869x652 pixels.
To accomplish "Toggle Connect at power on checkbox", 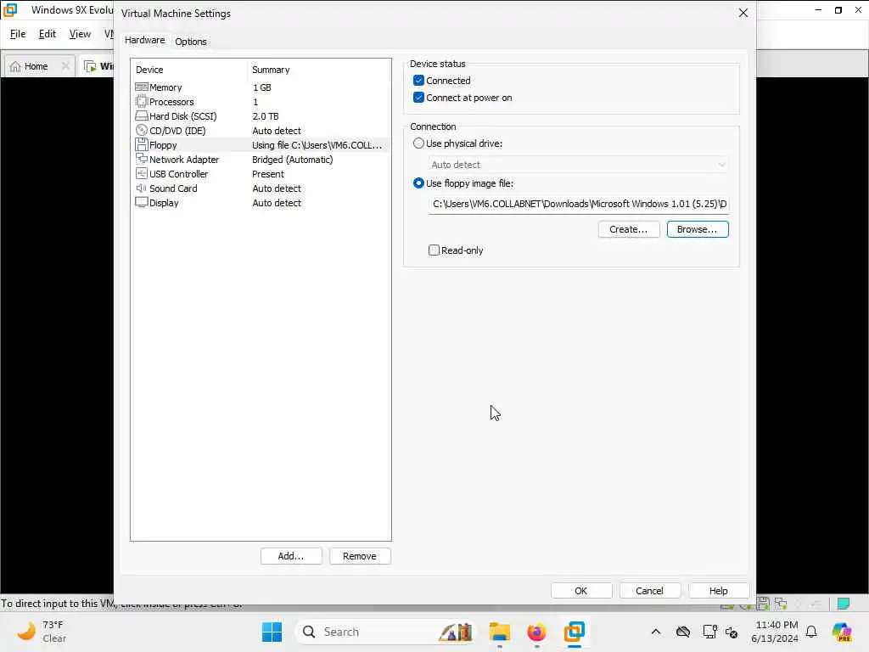I will [418, 98].
